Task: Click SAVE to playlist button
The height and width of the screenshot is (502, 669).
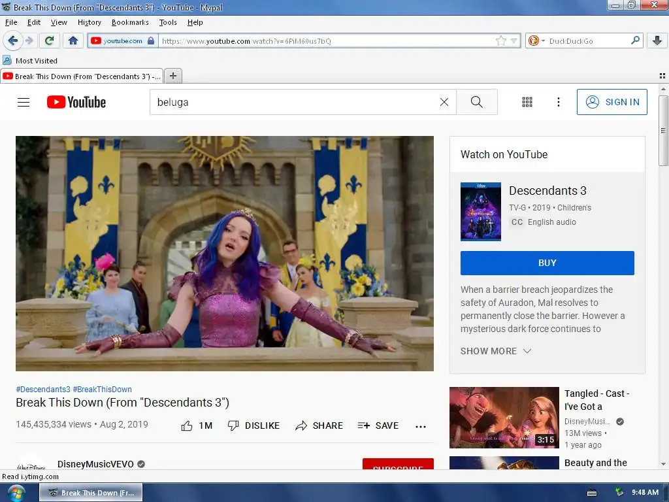Action: pos(378,426)
